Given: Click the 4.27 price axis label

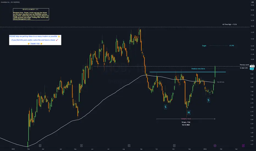Looking at the screenshot, I should (252, 144).
